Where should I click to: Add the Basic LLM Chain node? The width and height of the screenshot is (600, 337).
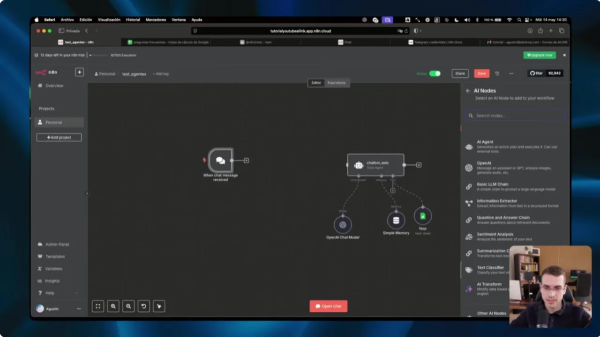coord(515,187)
